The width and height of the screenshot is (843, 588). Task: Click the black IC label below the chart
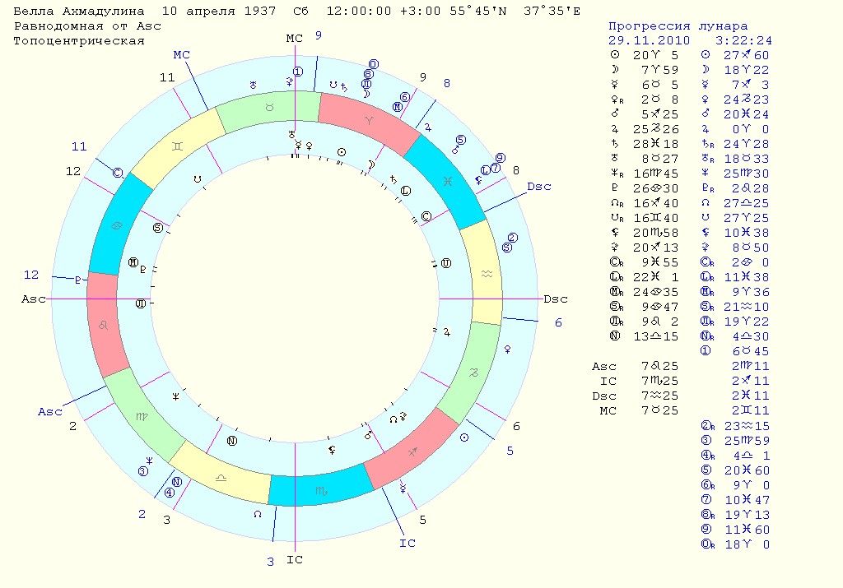pos(295,559)
